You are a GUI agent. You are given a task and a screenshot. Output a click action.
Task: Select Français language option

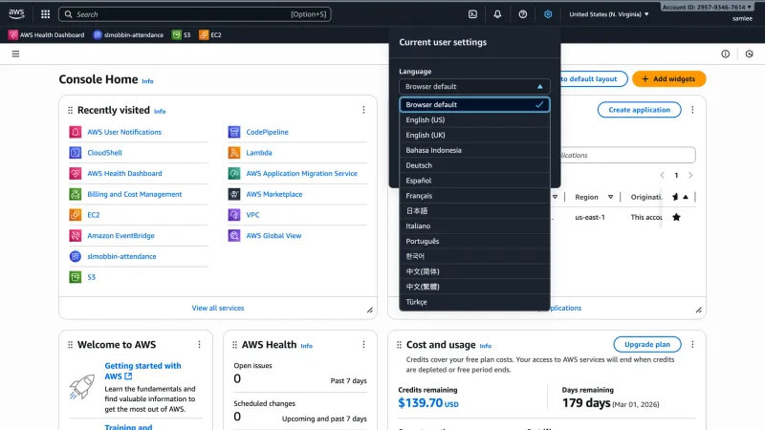coord(474,196)
